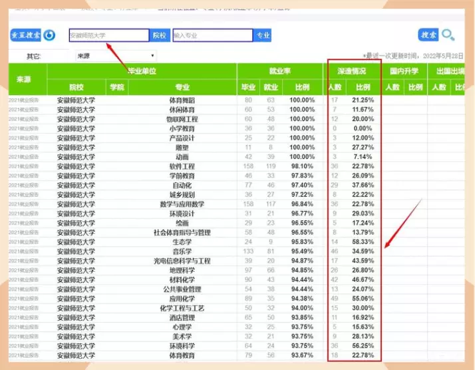
Task: Click the 55.06% ratio for 应用化学
Action: pos(363,299)
